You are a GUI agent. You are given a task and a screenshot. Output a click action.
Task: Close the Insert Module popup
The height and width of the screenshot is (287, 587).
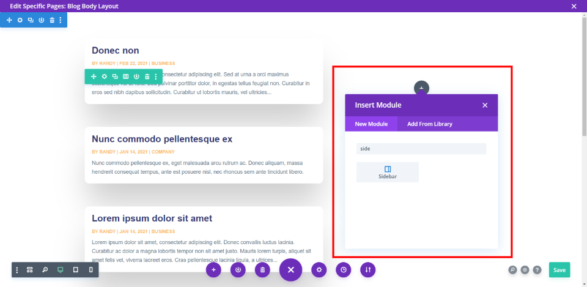point(485,105)
